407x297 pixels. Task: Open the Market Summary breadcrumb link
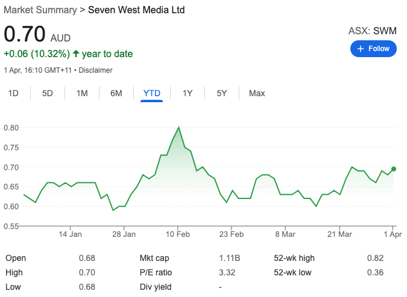[x=40, y=10]
